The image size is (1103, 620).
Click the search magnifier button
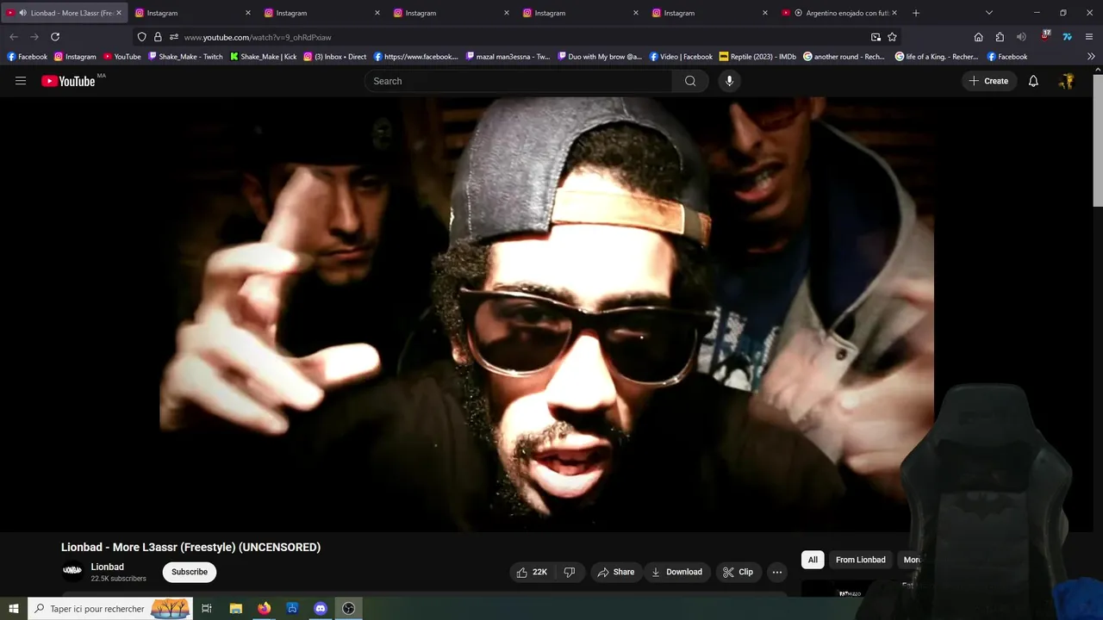click(690, 81)
